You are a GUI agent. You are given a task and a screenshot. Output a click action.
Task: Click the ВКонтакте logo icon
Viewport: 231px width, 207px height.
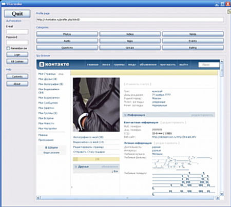42,65
